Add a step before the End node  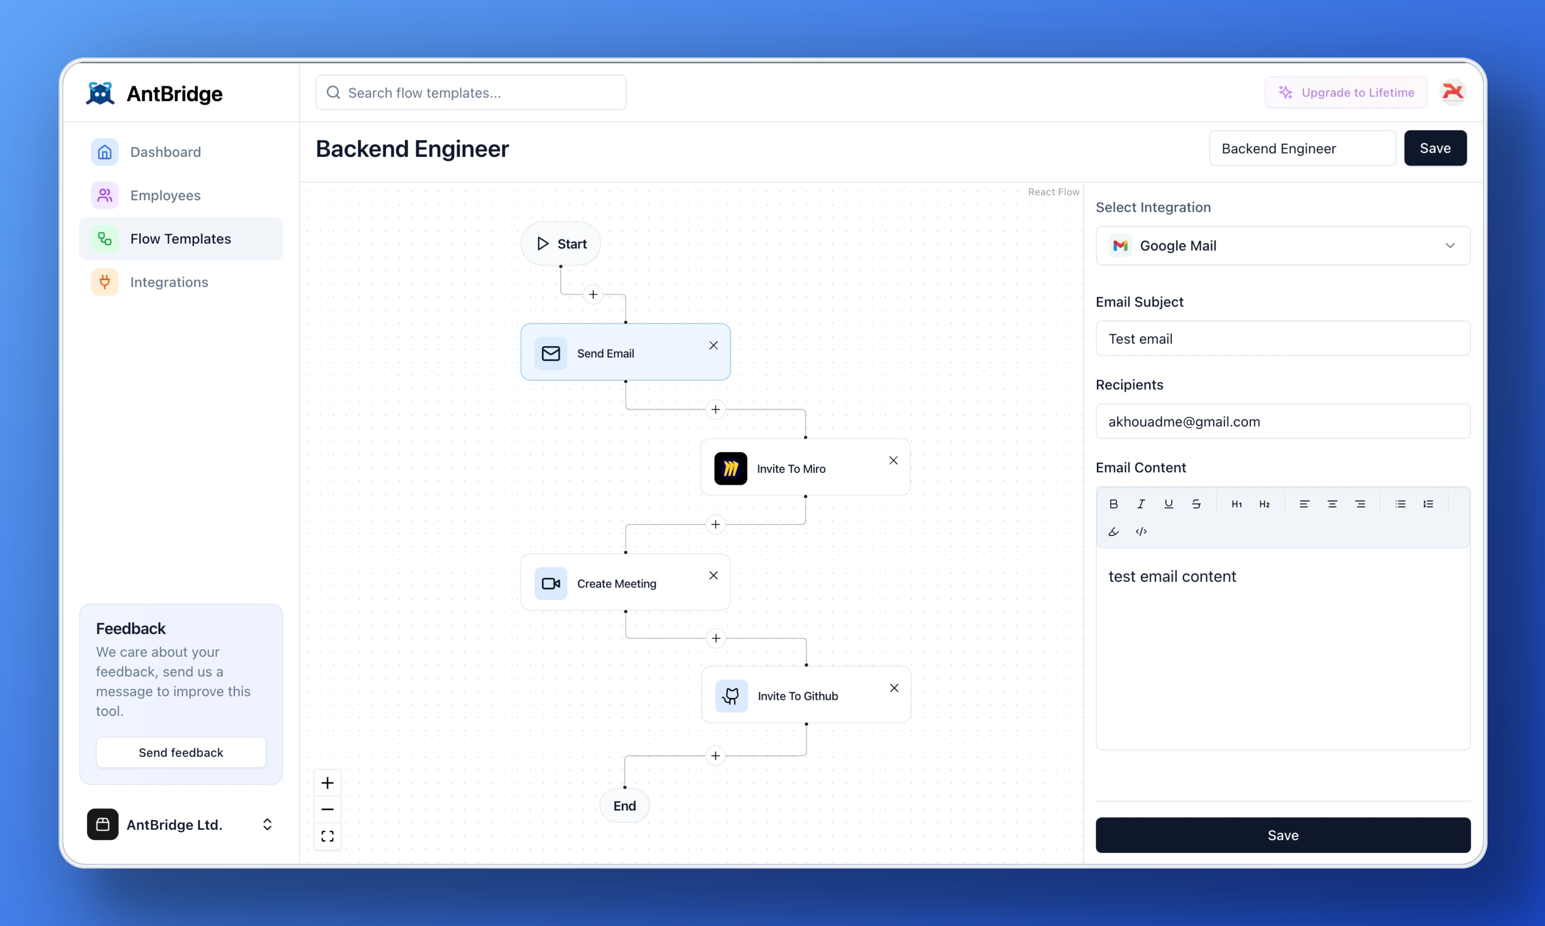715,756
